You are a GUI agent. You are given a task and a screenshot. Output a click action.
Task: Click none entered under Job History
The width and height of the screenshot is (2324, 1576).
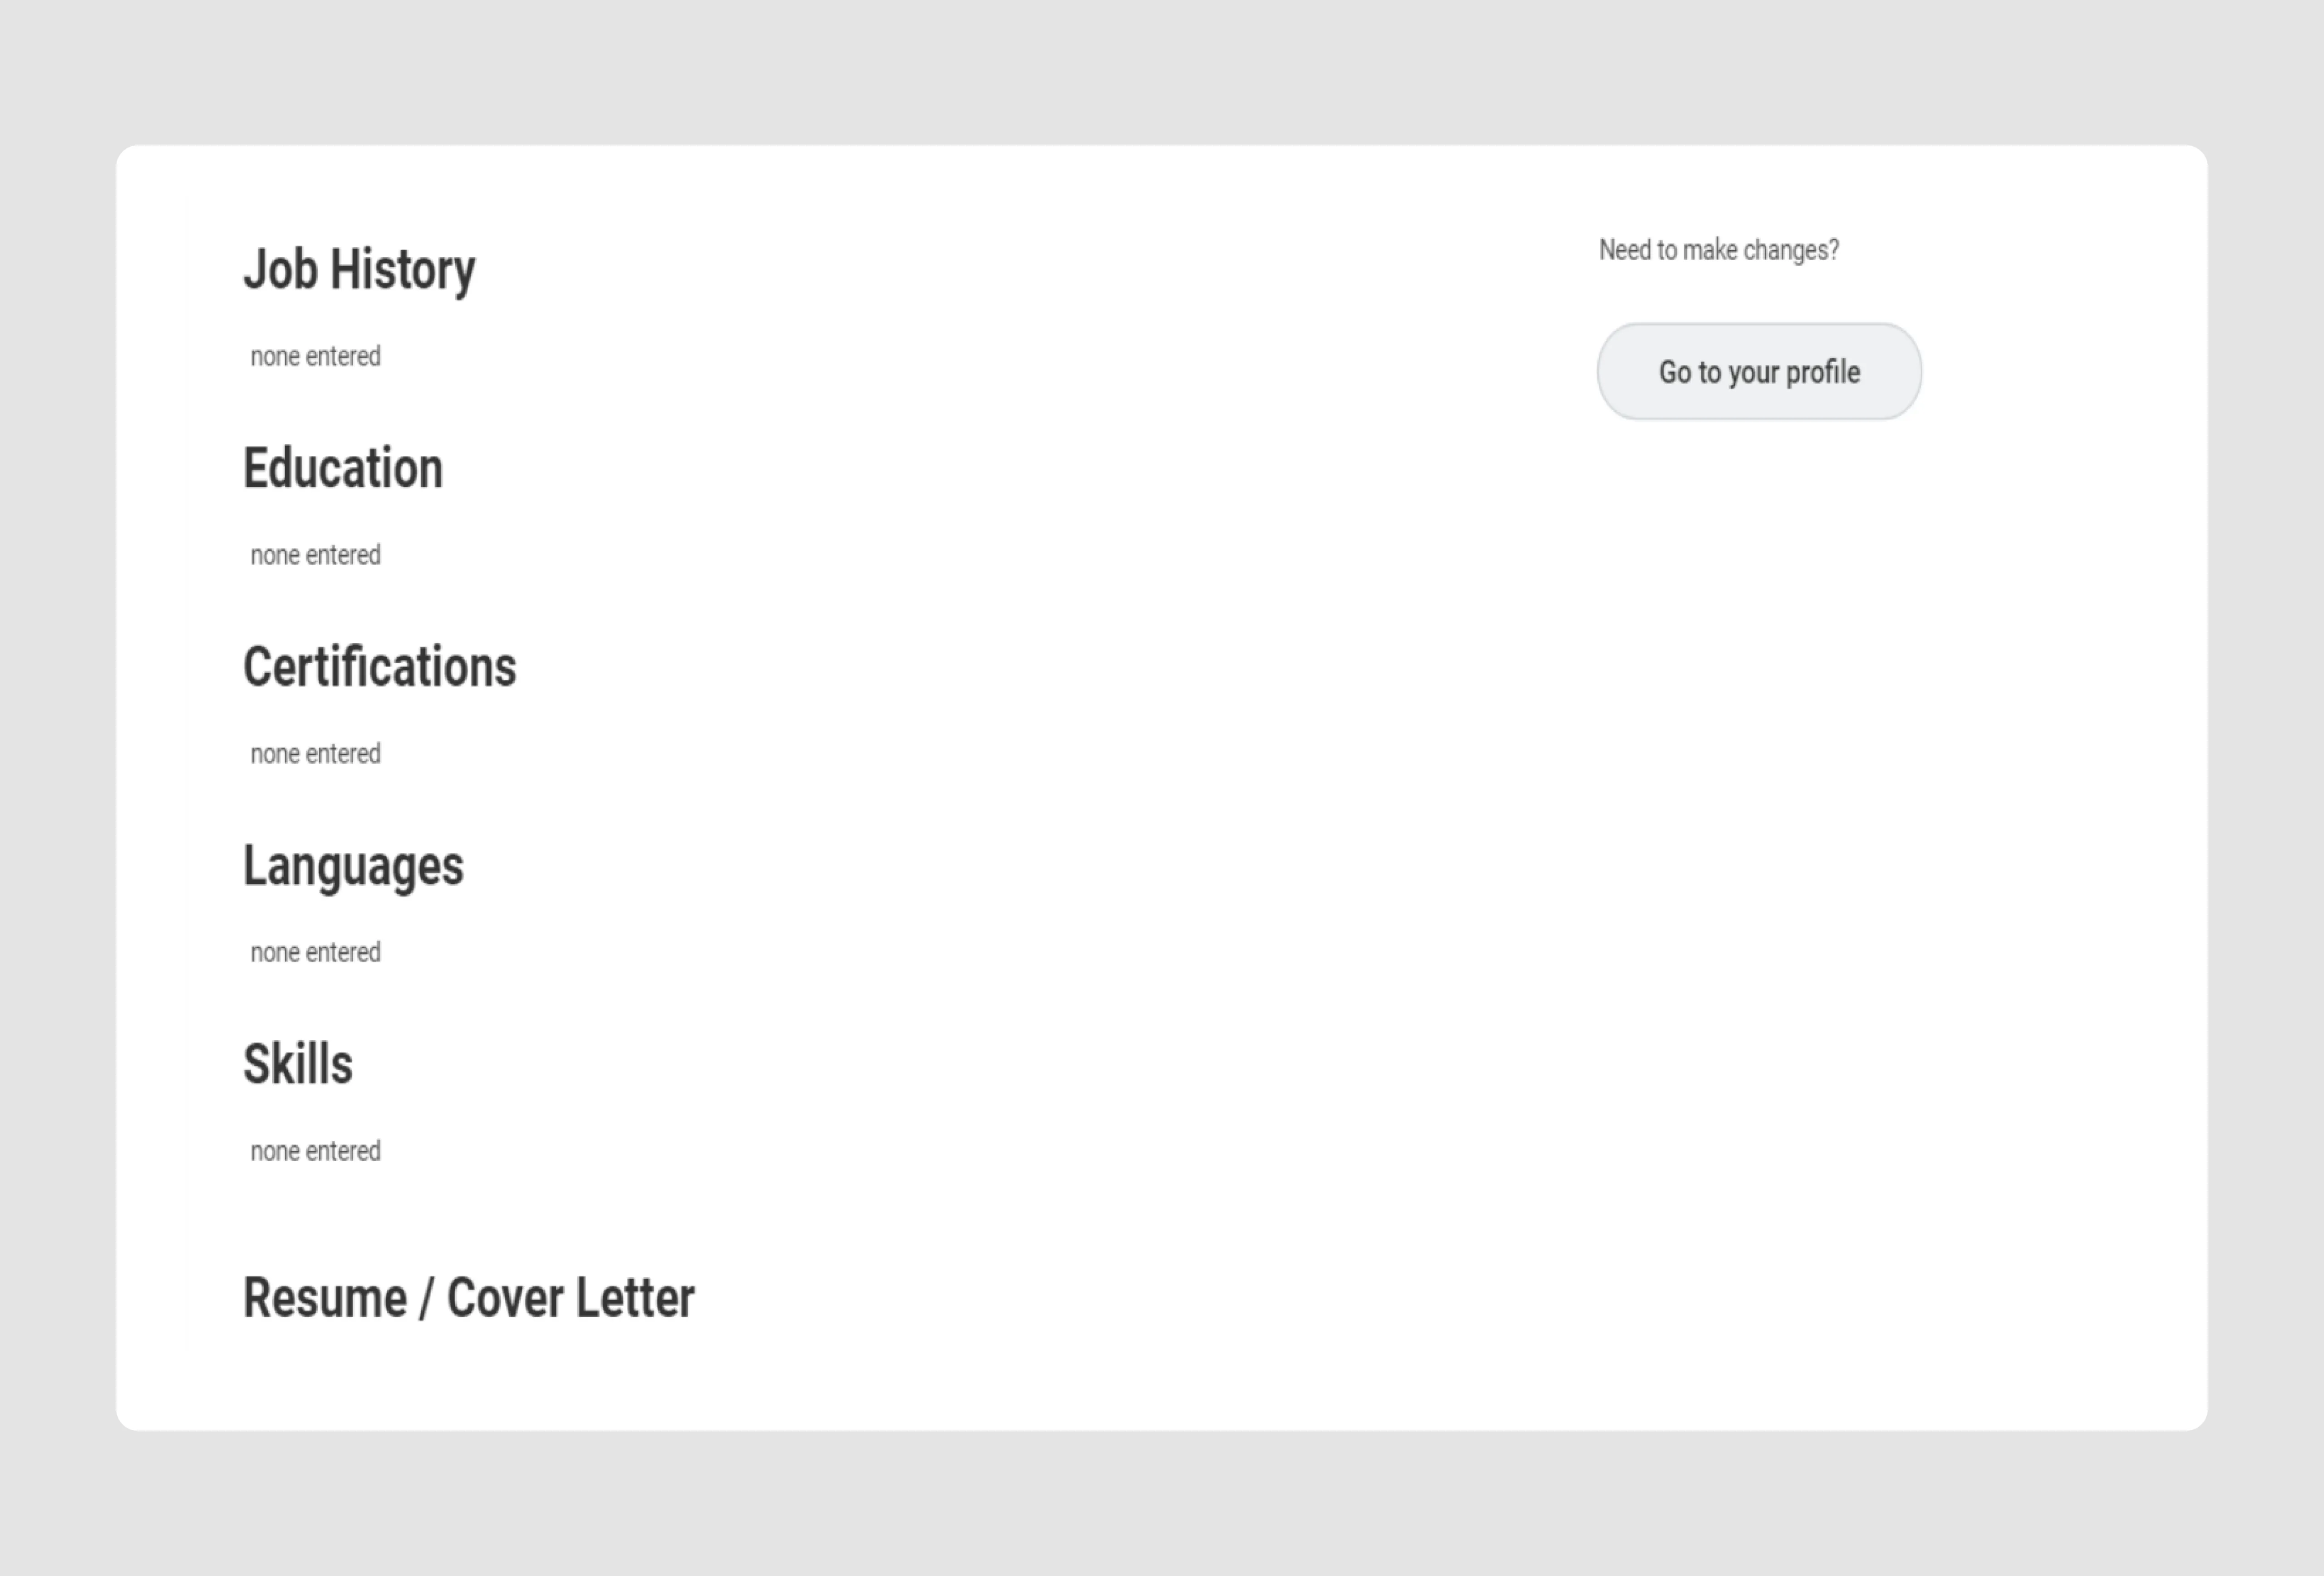[315, 356]
